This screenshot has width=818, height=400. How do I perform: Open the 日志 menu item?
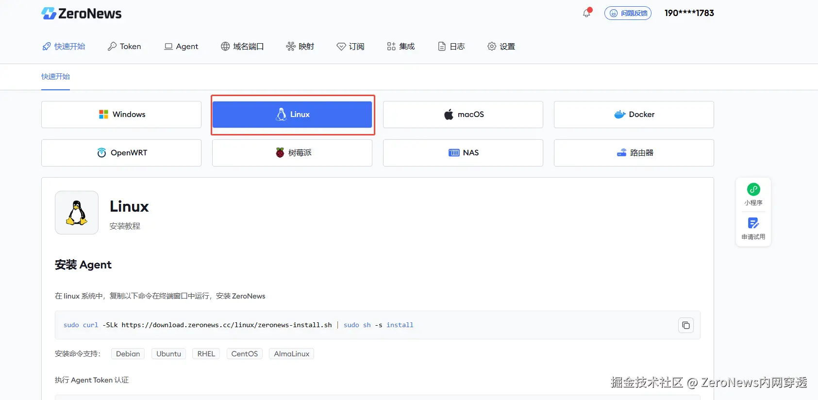click(x=451, y=46)
